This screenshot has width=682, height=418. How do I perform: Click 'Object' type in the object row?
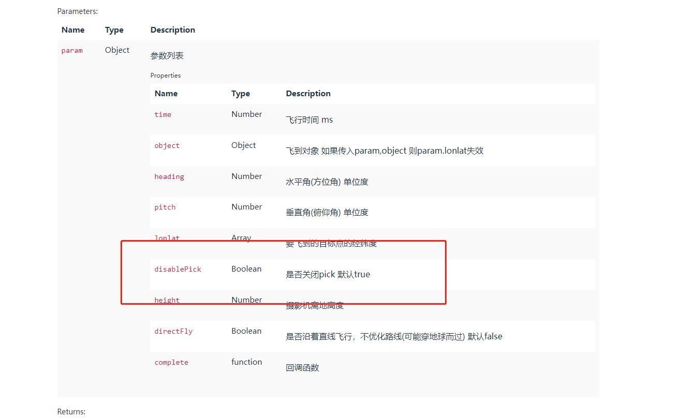[243, 145]
